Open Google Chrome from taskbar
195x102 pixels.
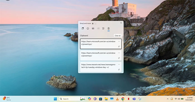click(x=123, y=99)
